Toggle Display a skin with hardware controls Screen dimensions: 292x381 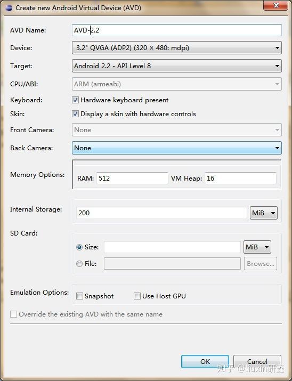[x=75, y=114]
